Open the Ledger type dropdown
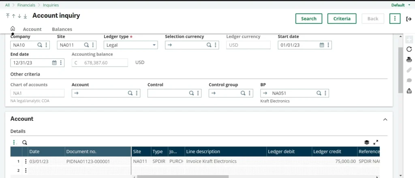Screen dimensions: 415x178 click(x=154, y=45)
